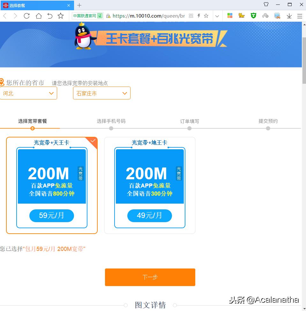Click the 全国语音800分钟 line
Screen dimensions: 306x311
pyautogui.click(x=52, y=194)
